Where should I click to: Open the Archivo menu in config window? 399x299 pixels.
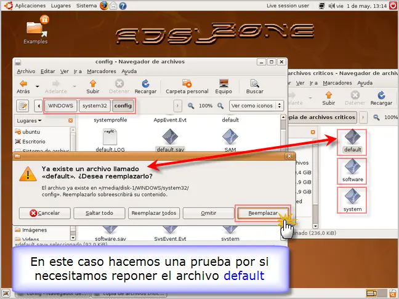[x=26, y=71]
